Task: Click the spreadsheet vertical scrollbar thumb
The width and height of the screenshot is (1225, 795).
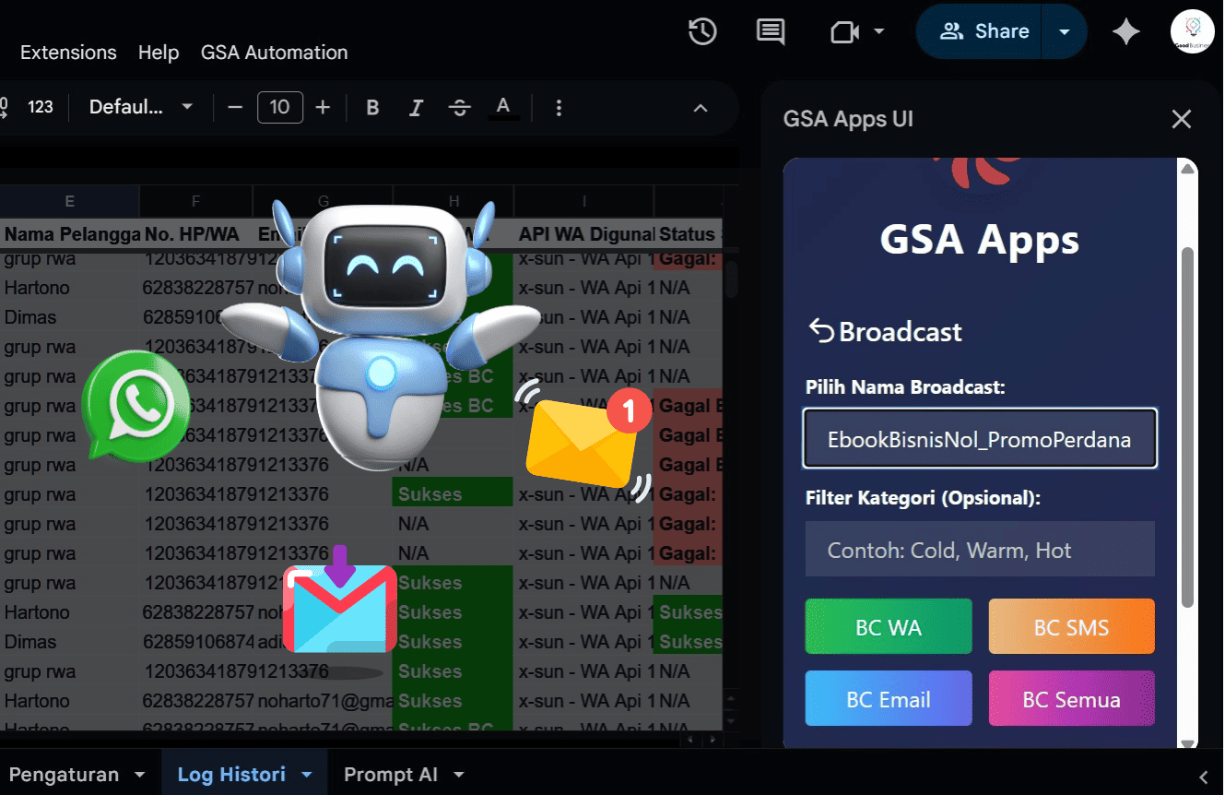Action: click(x=731, y=279)
